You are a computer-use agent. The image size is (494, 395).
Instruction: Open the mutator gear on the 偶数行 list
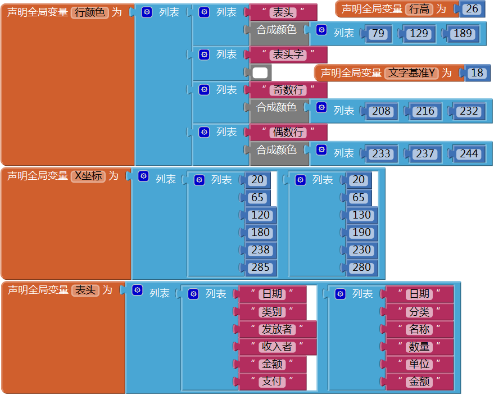pyautogui.click(x=204, y=132)
